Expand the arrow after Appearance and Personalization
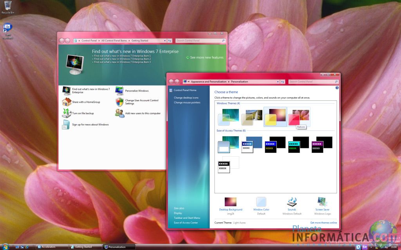This screenshot has width=401, height=250. (229, 82)
